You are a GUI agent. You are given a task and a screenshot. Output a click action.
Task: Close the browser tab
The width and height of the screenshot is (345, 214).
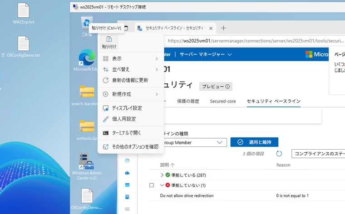point(211,28)
